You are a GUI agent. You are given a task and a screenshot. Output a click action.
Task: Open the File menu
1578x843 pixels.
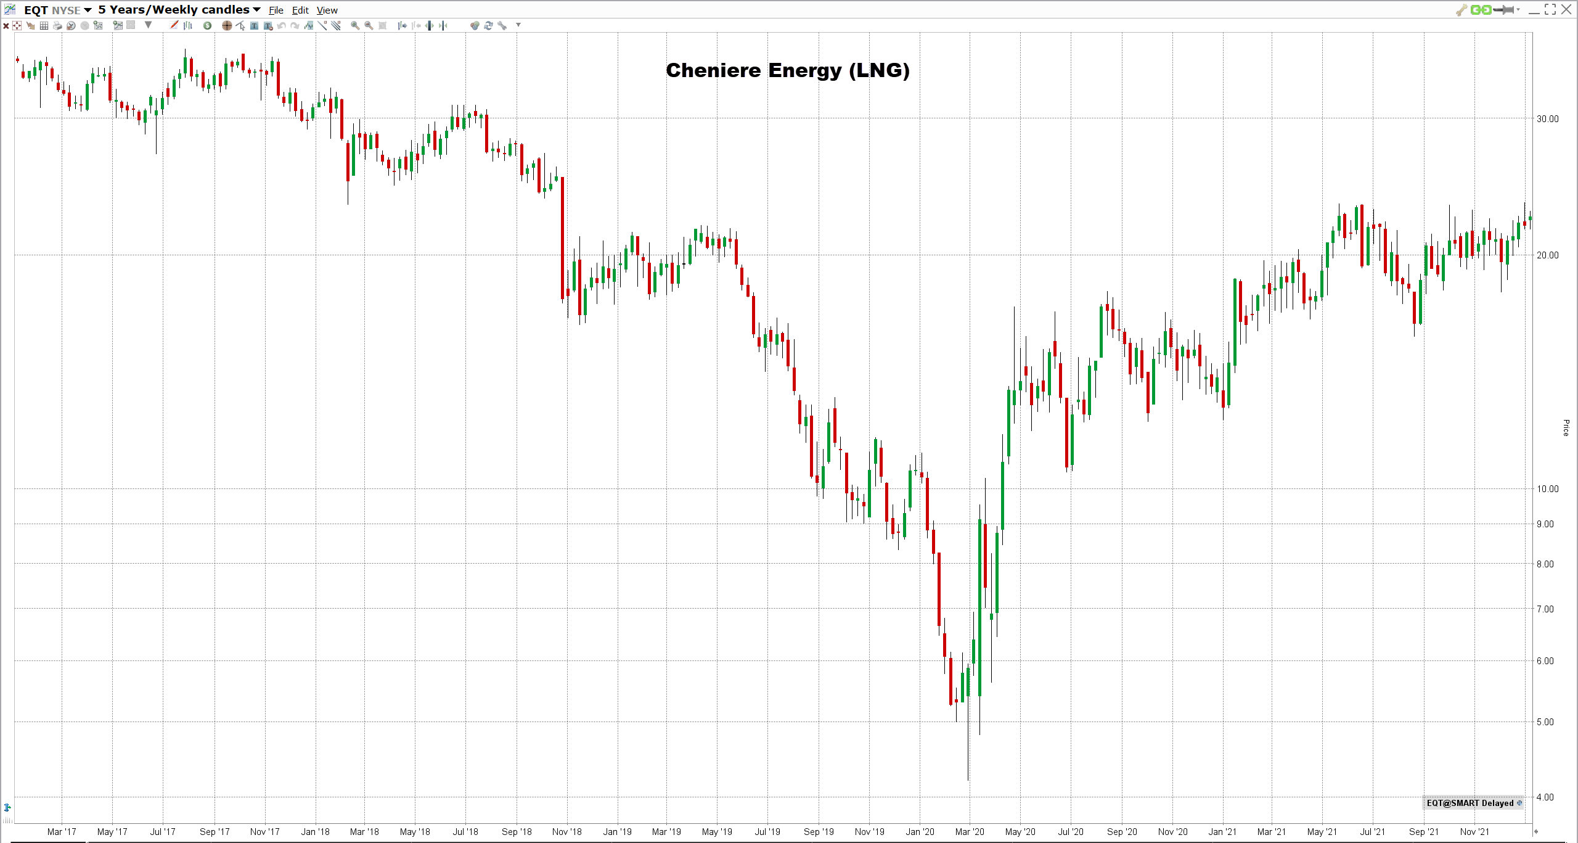click(276, 10)
